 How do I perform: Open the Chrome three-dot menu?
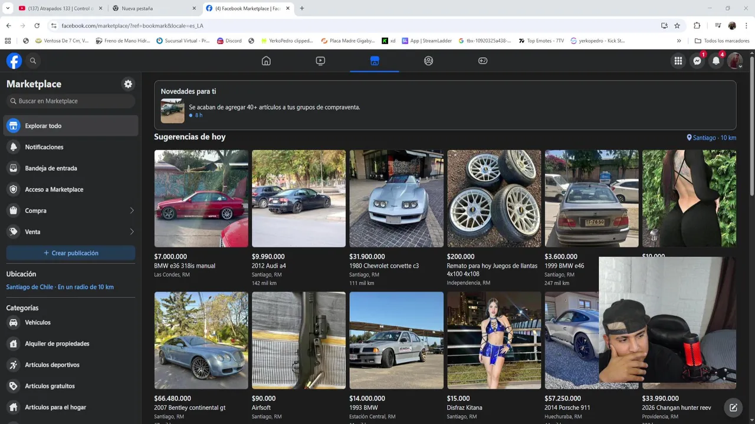pyautogui.click(x=747, y=26)
